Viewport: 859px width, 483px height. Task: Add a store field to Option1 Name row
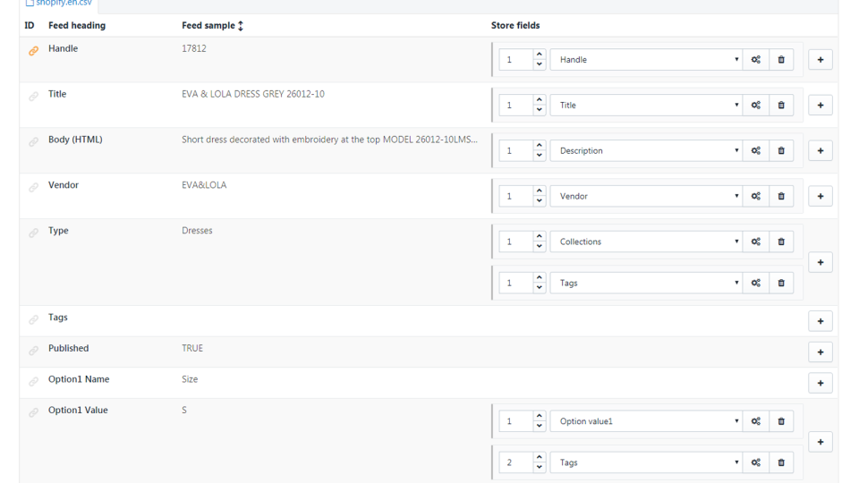821,384
